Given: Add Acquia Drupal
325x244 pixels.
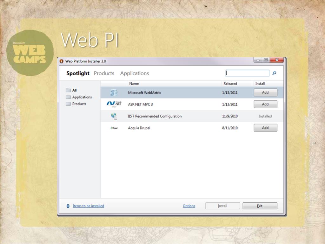Looking at the screenshot, I should pos(265,128).
